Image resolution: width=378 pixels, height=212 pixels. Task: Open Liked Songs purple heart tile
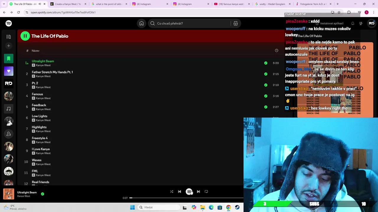pyautogui.click(x=9, y=71)
